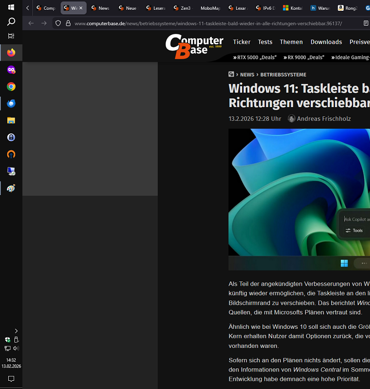This screenshot has width=370, height=389.
Task: Open File Explorer from the taskbar
Action: (x=11, y=120)
